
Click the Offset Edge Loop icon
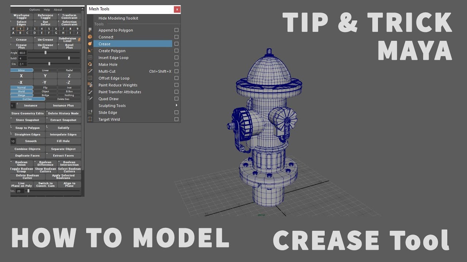[x=90, y=78]
